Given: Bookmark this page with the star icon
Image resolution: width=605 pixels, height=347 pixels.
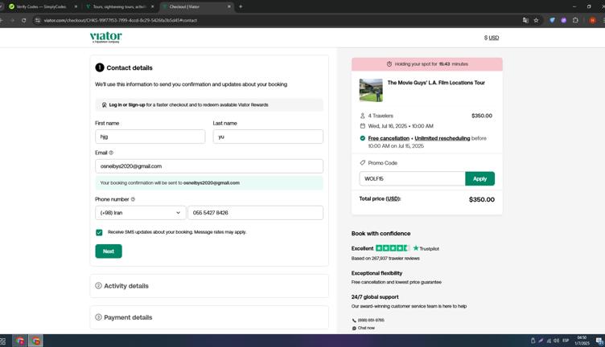Looking at the screenshot, I should pos(536,20).
